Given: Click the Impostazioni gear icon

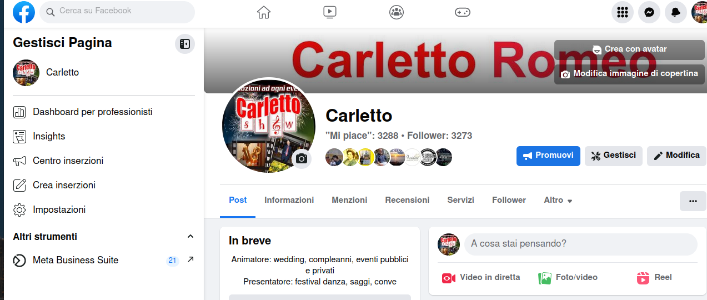Looking at the screenshot, I should point(19,210).
